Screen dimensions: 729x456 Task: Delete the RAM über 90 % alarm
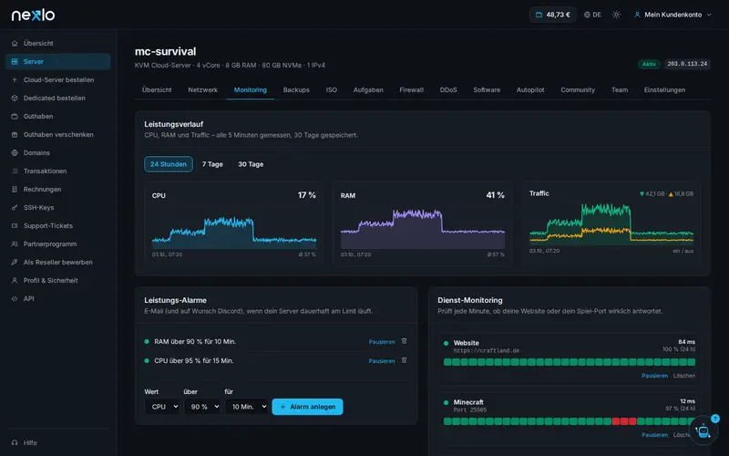tap(404, 341)
